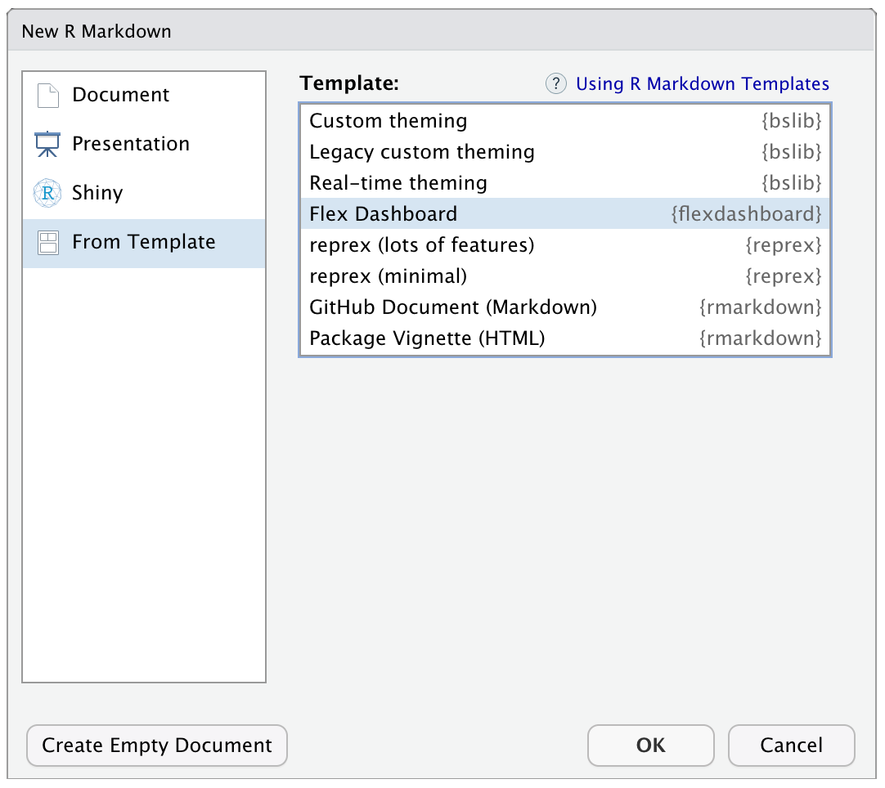Screen dimensions: 885x788
Task: Select Custom theming template
Action: point(565,121)
